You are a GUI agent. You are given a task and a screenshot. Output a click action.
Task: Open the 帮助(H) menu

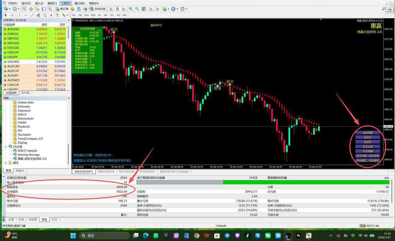point(94,3)
